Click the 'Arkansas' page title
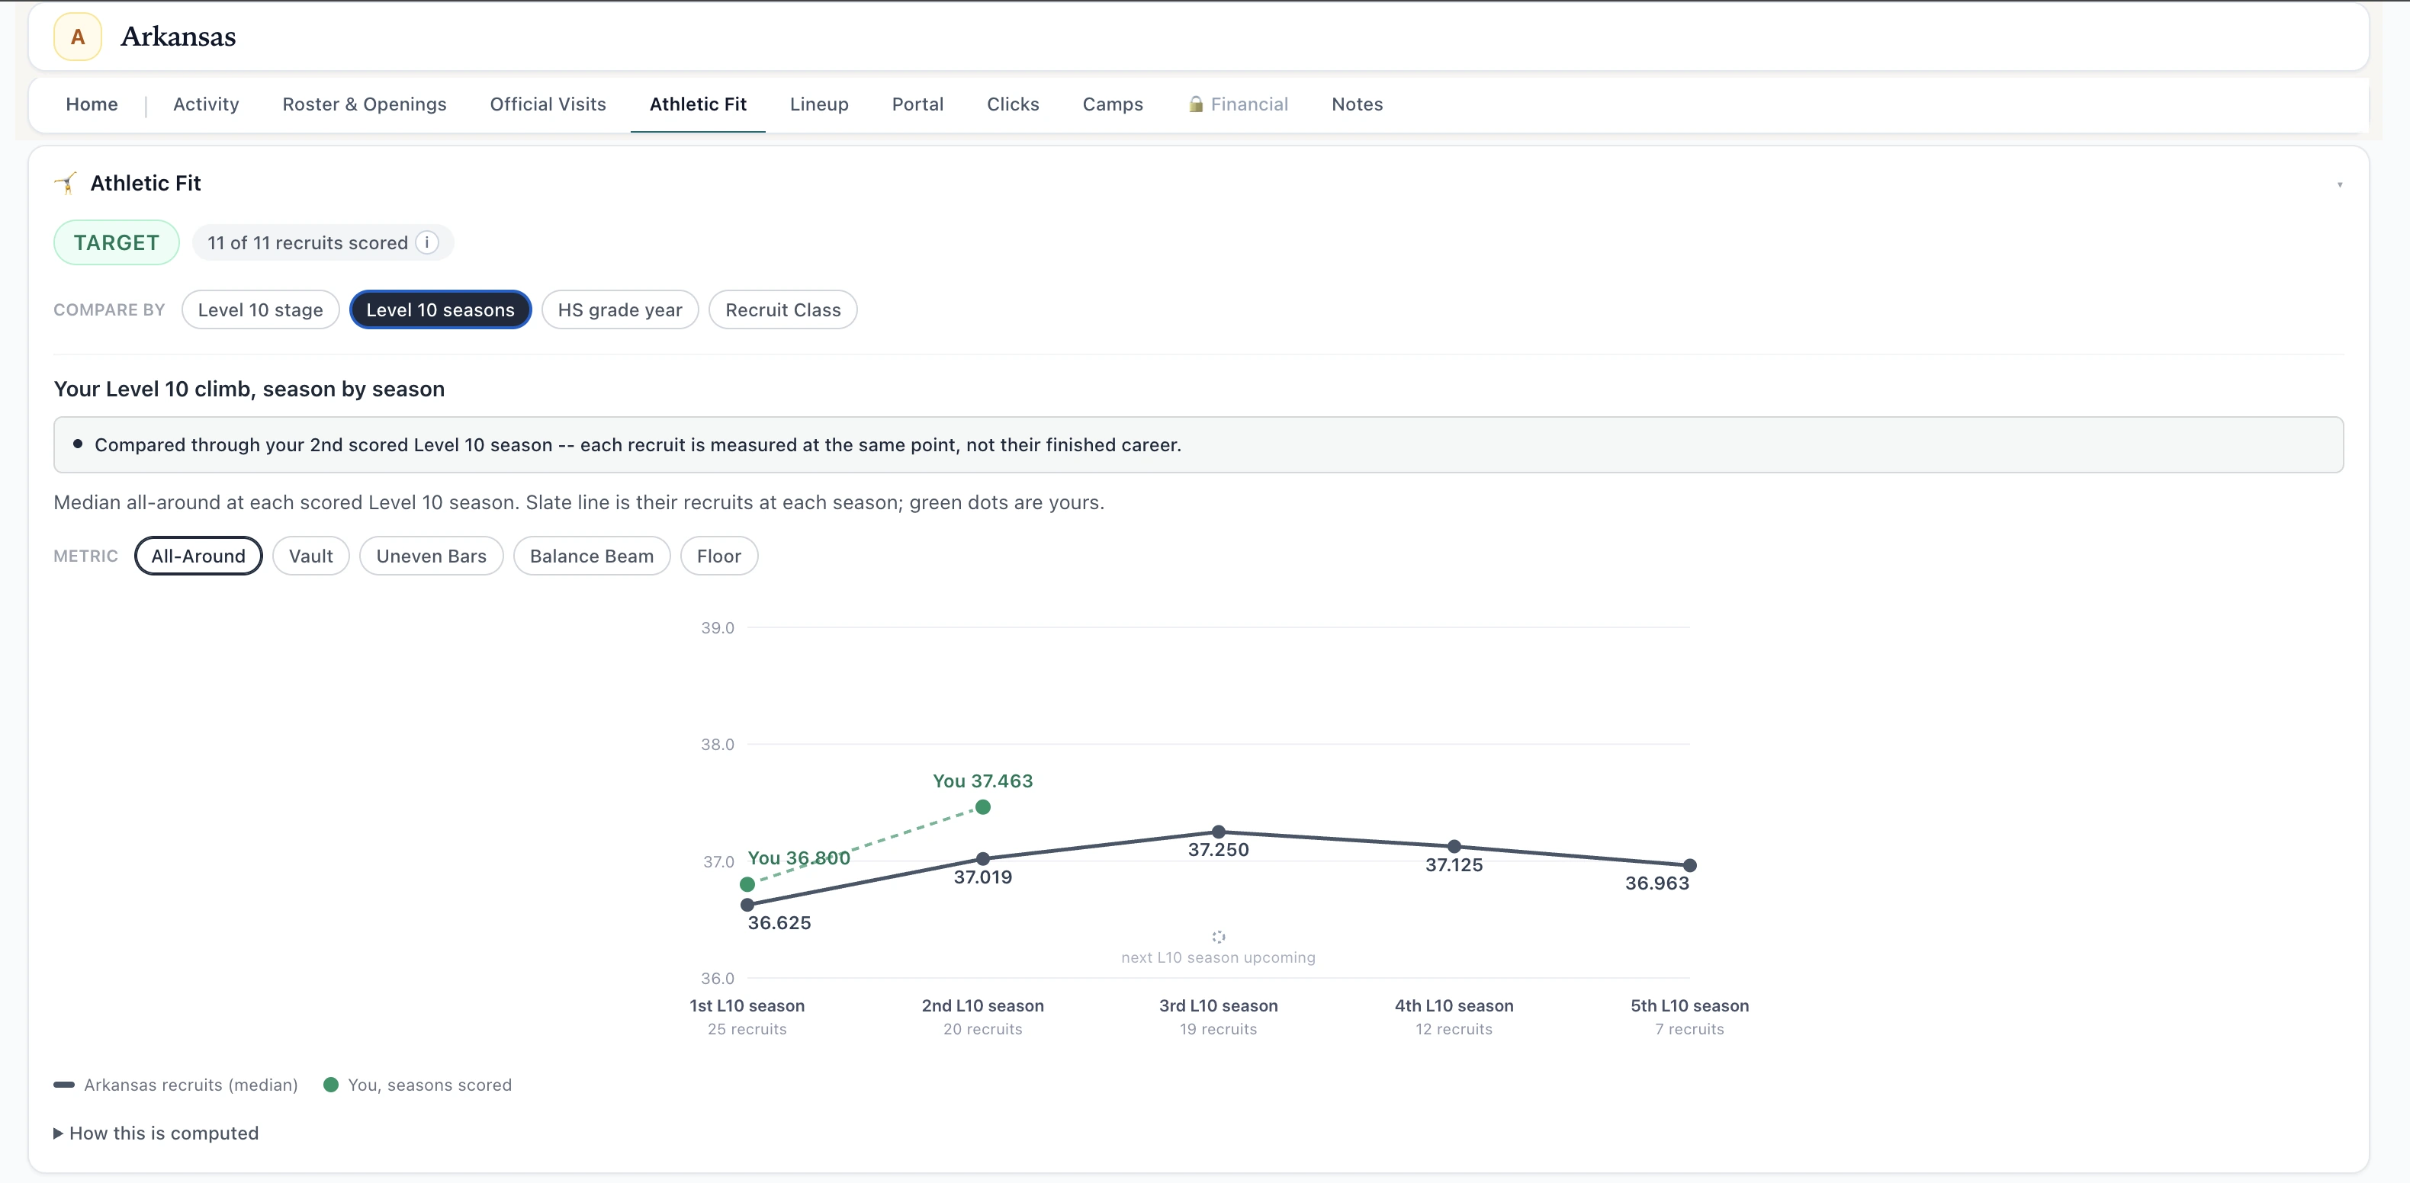This screenshot has width=2410, height=1183. point(178,37)
